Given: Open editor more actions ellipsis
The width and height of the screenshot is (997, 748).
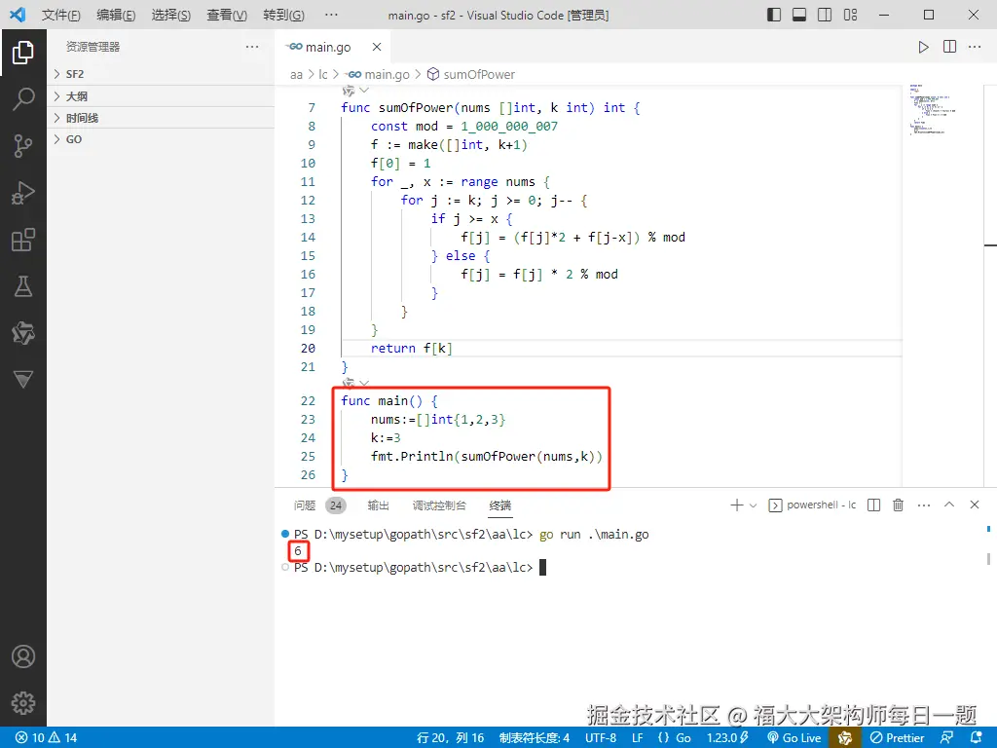Looking at the screenshot, I should coord(974,47).
